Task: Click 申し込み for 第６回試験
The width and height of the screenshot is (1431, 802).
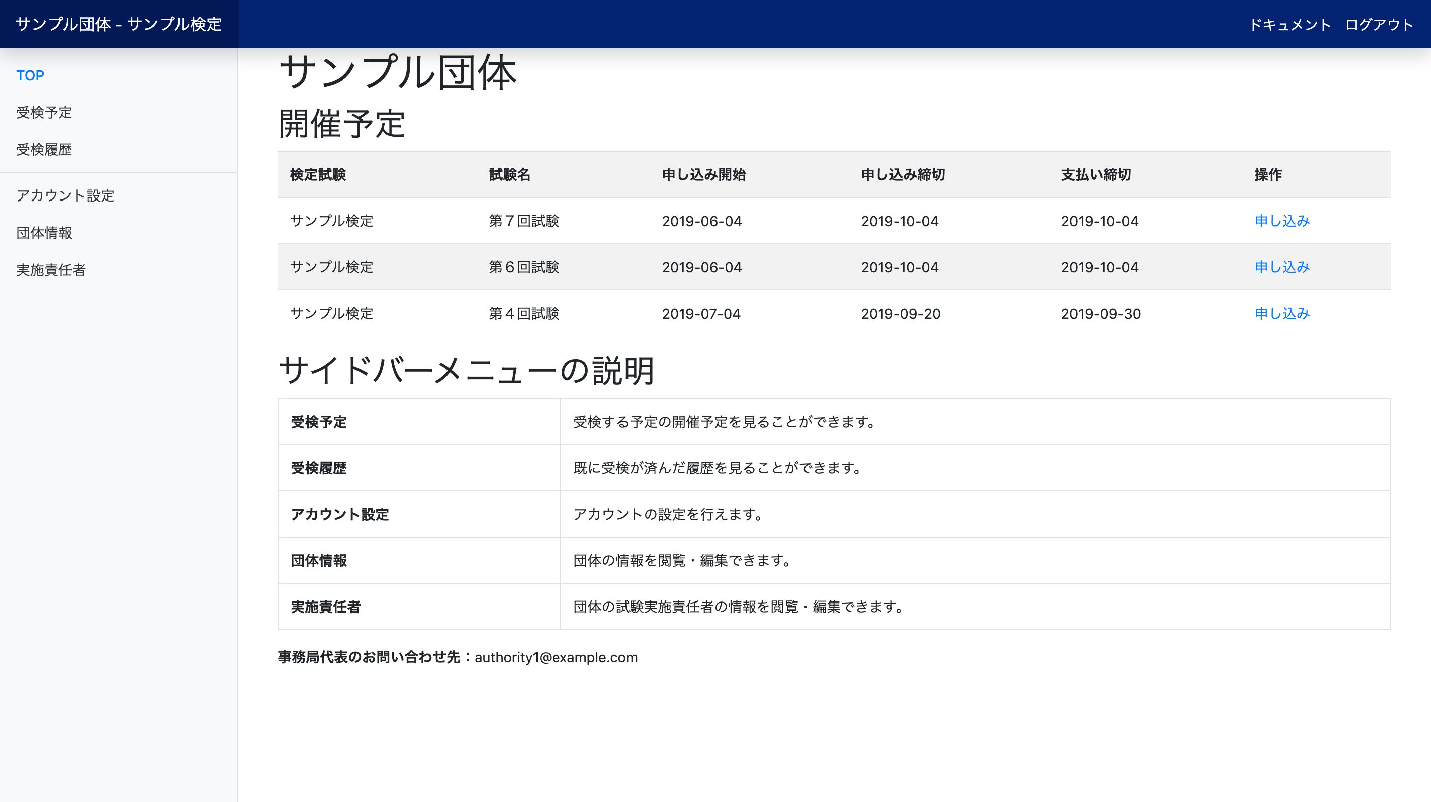Action: pyautogui.click(x=1282, y=267)
